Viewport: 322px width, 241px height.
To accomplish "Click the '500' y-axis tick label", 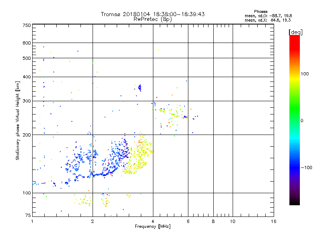I will tap(27, 58).
